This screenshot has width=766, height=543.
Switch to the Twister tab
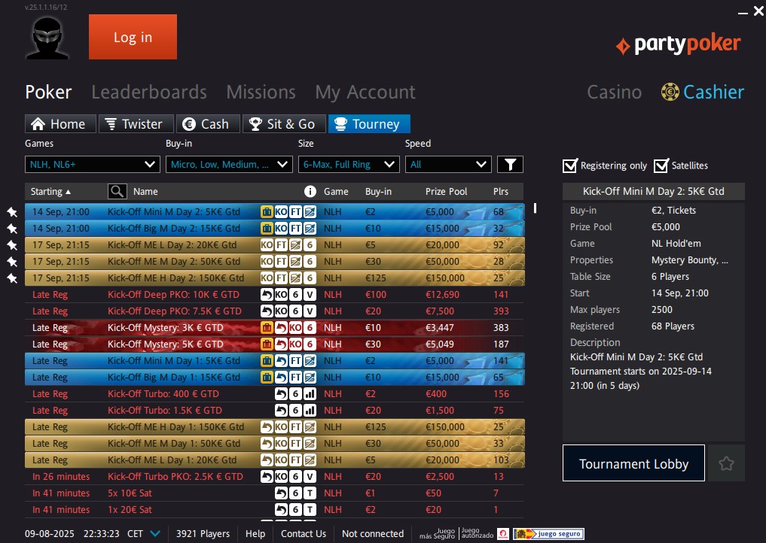tap(136, 124)
